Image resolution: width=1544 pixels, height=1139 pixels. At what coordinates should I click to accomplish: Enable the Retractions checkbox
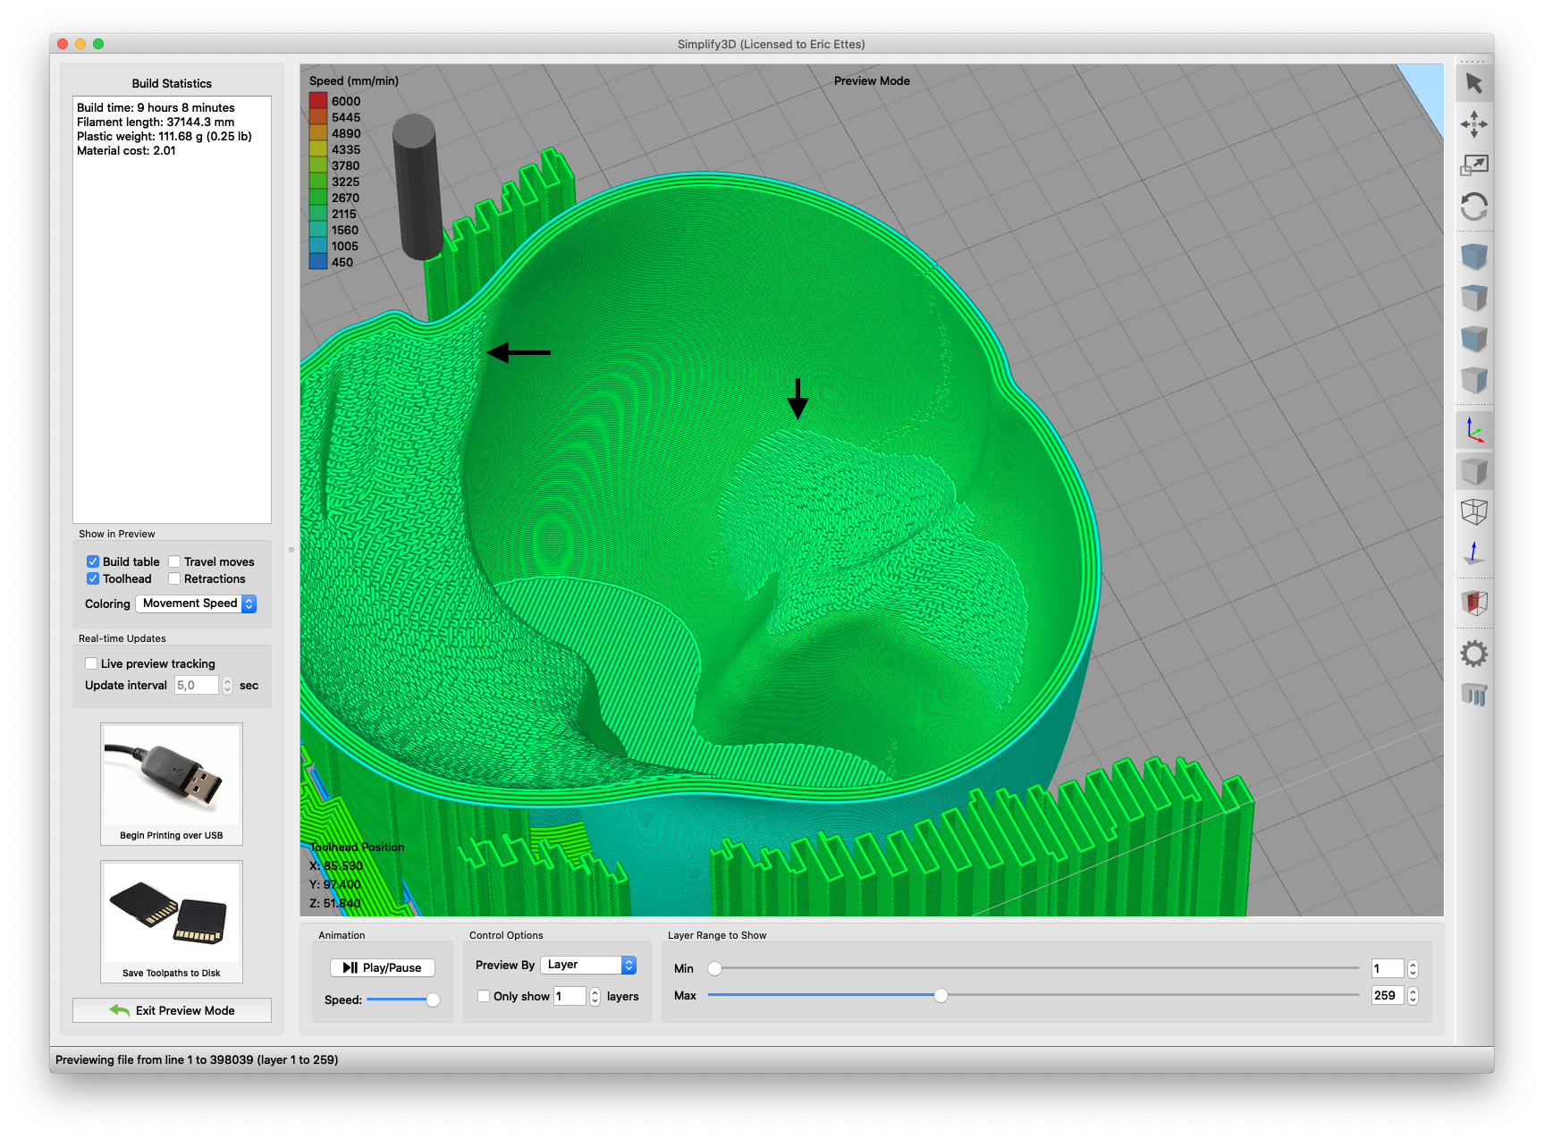coord(174,578)
